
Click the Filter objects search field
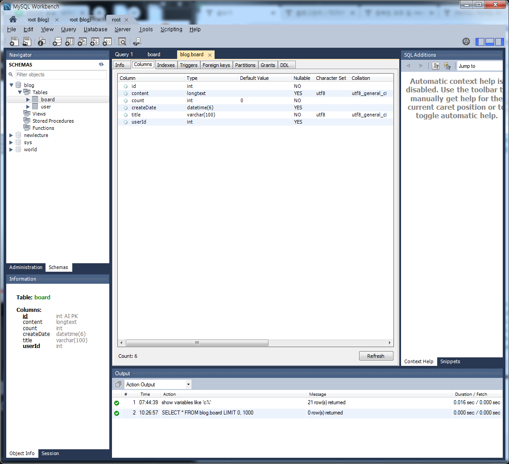click(61, 75)
